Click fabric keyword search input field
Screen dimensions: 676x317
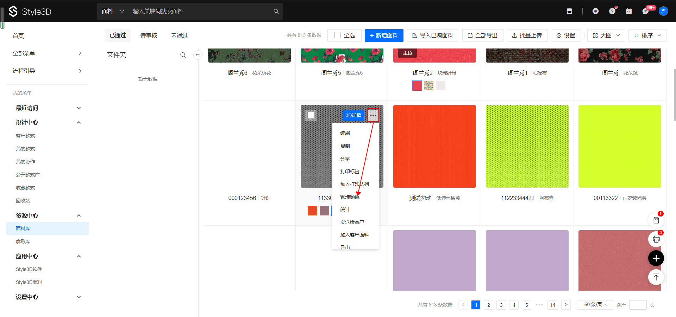pyautogui.click(x=201, y=11)
